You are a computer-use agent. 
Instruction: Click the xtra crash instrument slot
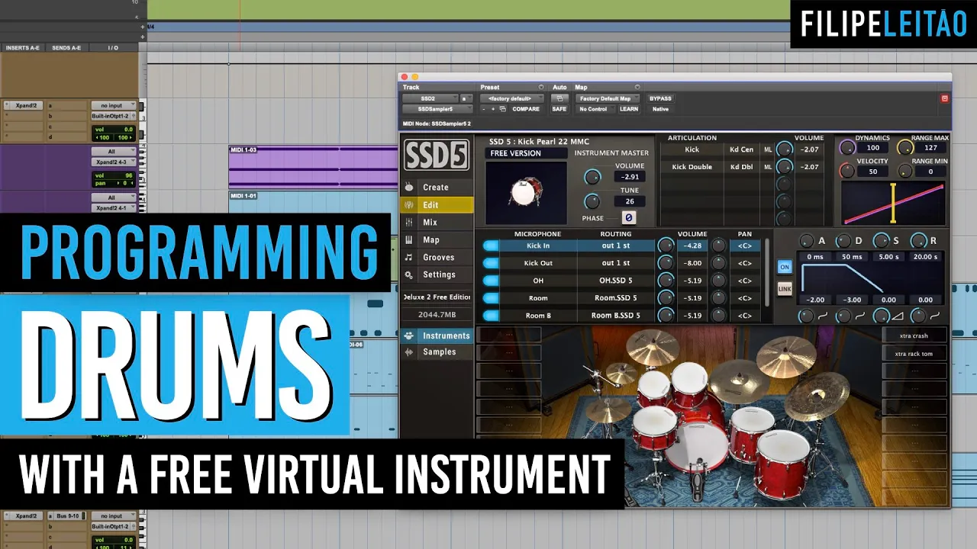tap(914, 335)
